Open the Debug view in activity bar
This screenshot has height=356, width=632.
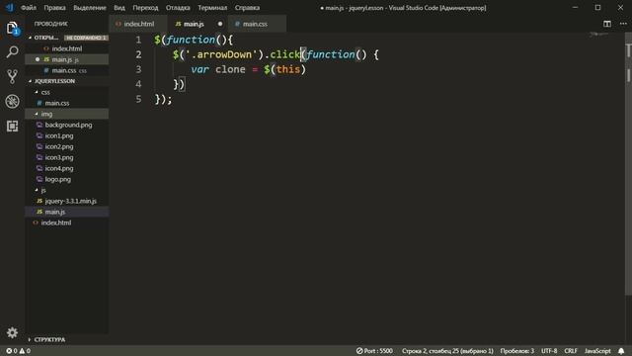click(x=12, y=101)
